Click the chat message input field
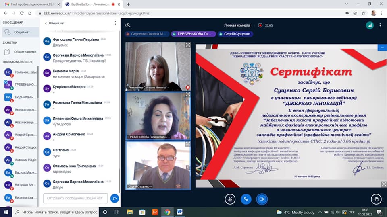Image resolution: width=387 pixels, height=217 pixels. click(75, 198)
